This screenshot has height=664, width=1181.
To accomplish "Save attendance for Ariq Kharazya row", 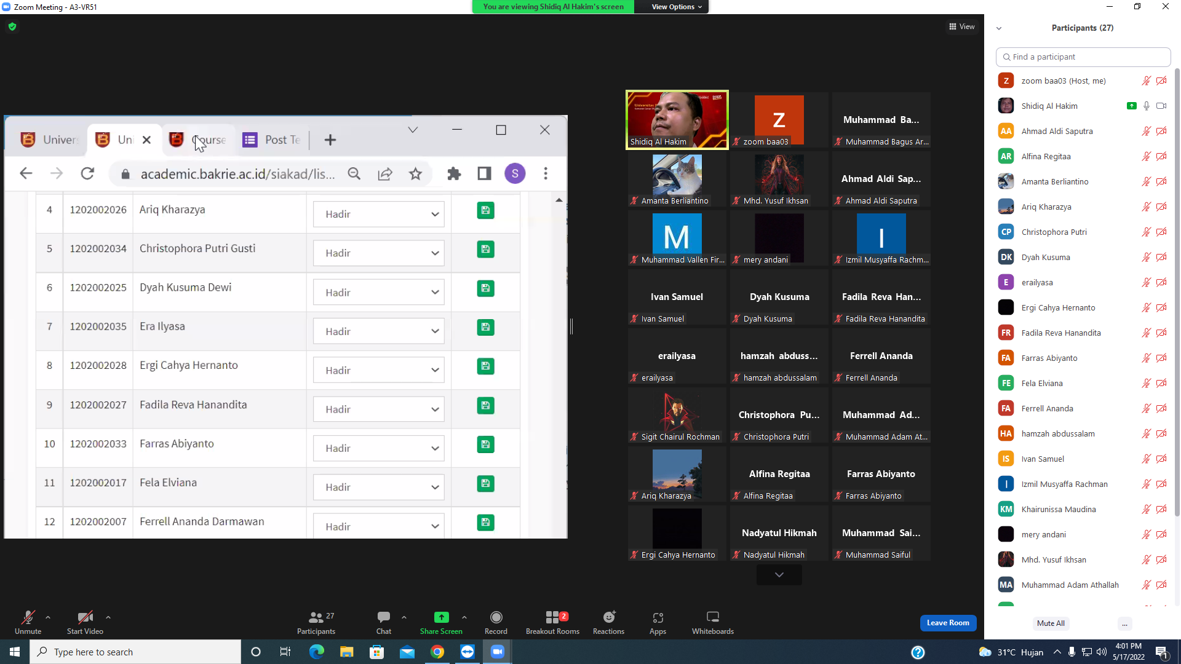I will (x=485, y=210).
